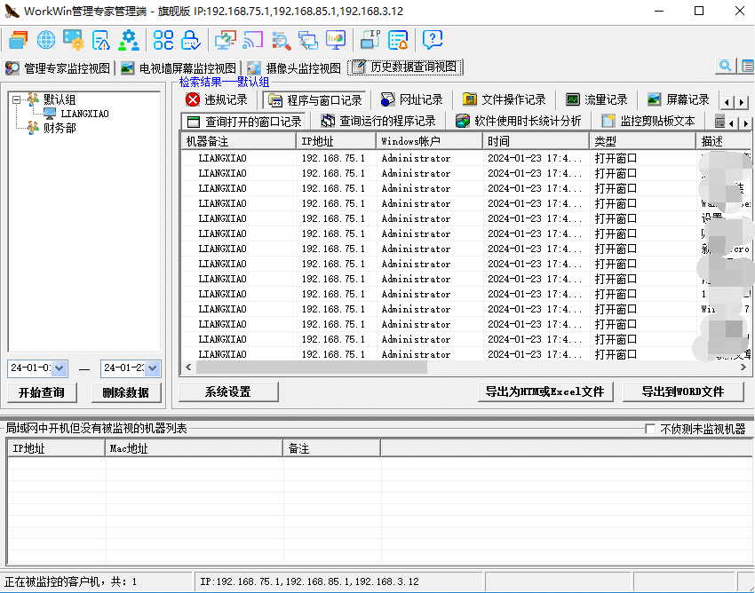The height and width of the screenshot is (593, 755).
Task: Click status text 正在被监控的客户机，共: 1
Action: pos(71,581)
